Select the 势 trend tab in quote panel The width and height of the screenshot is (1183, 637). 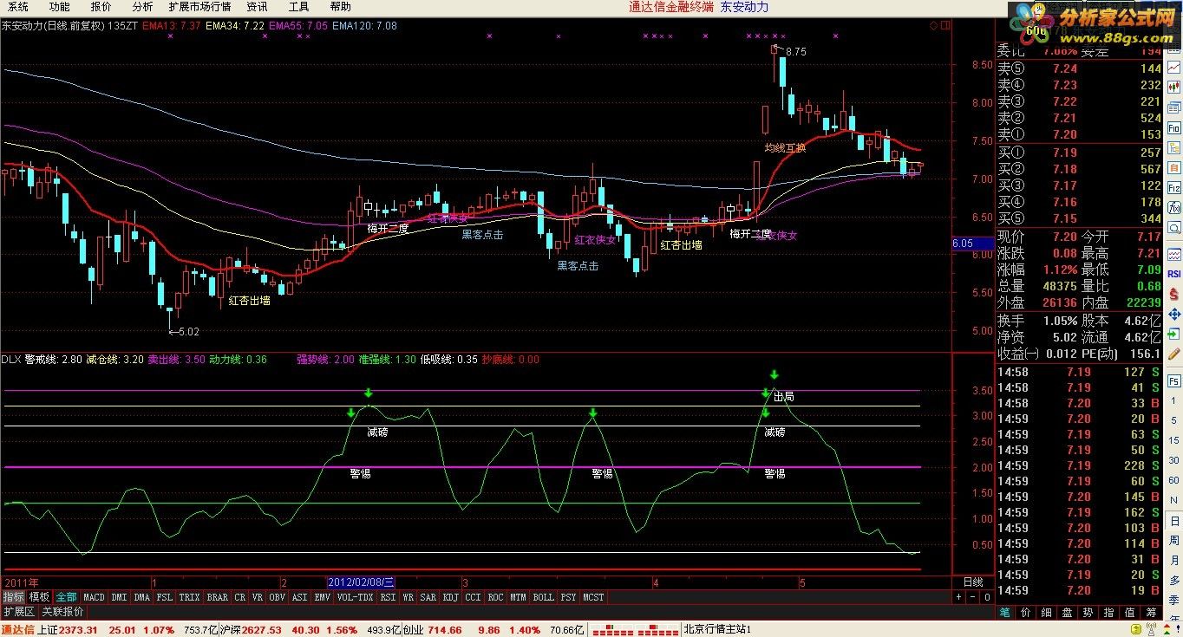pos(1088,613)
